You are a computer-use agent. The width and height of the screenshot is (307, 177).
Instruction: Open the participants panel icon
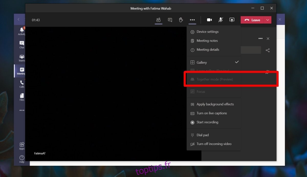[158, 20]
